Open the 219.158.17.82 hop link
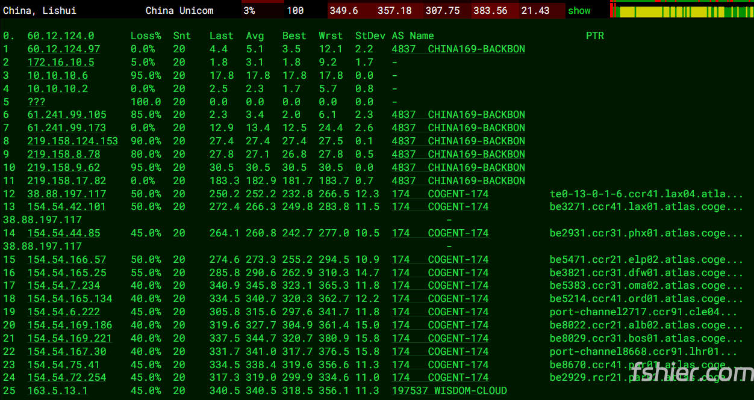Viewport: 754px width, 400px height. pos(66,181)
